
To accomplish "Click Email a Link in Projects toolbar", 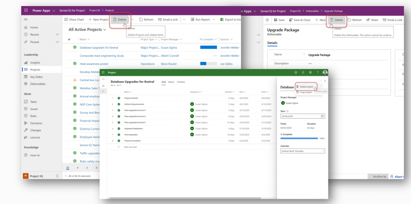I will [x=168, y=20].
